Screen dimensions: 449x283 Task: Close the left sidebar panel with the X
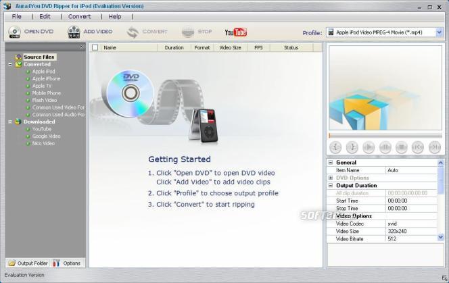coord(81,47)
